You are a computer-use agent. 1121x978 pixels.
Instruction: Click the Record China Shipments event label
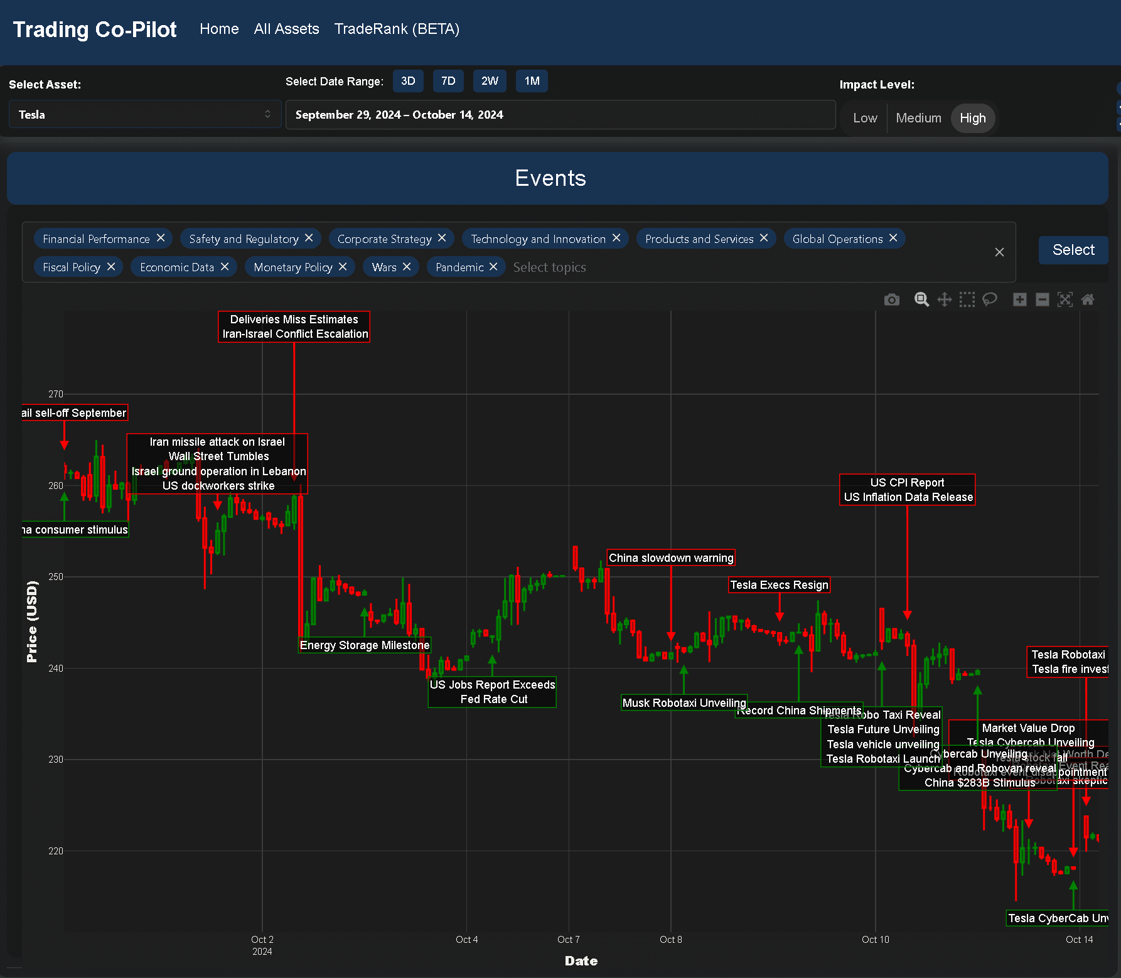tap(799, 710)
